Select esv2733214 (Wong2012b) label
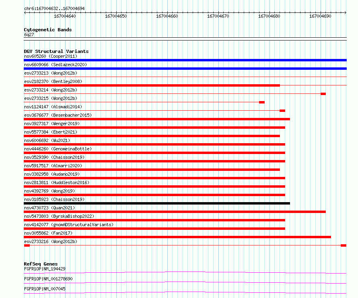The image size is (358, 298). (x=51, y=90)
